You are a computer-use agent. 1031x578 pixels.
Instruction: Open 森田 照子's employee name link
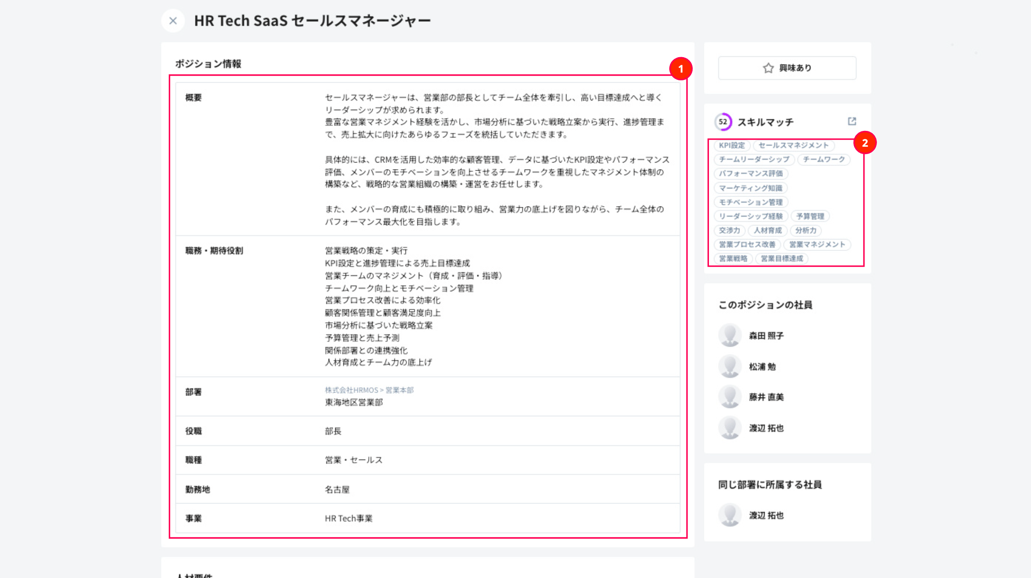click(766, 336)
